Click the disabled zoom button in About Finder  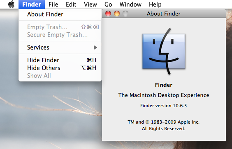tap(125, 14)
